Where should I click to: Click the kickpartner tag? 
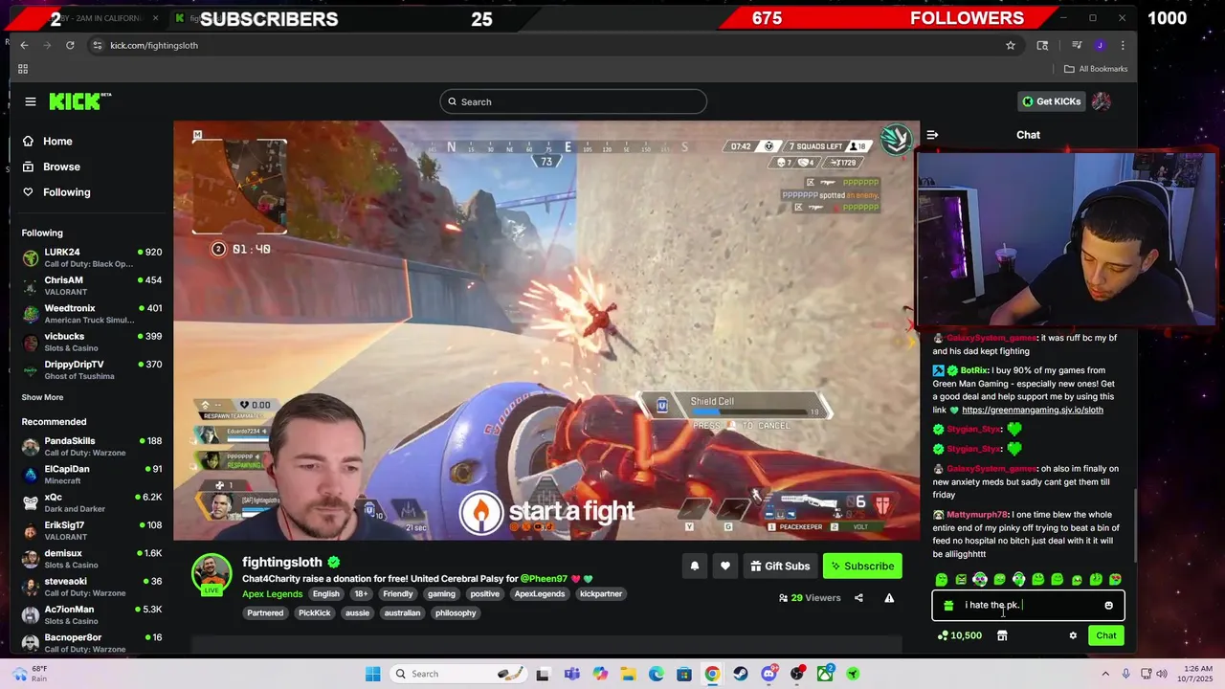pos(601,594)
